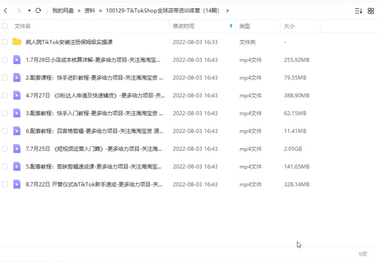Viewport: 377px width, 262px height.
Task: Click the 255.92MB size value
Action: (x=296, y=60)
